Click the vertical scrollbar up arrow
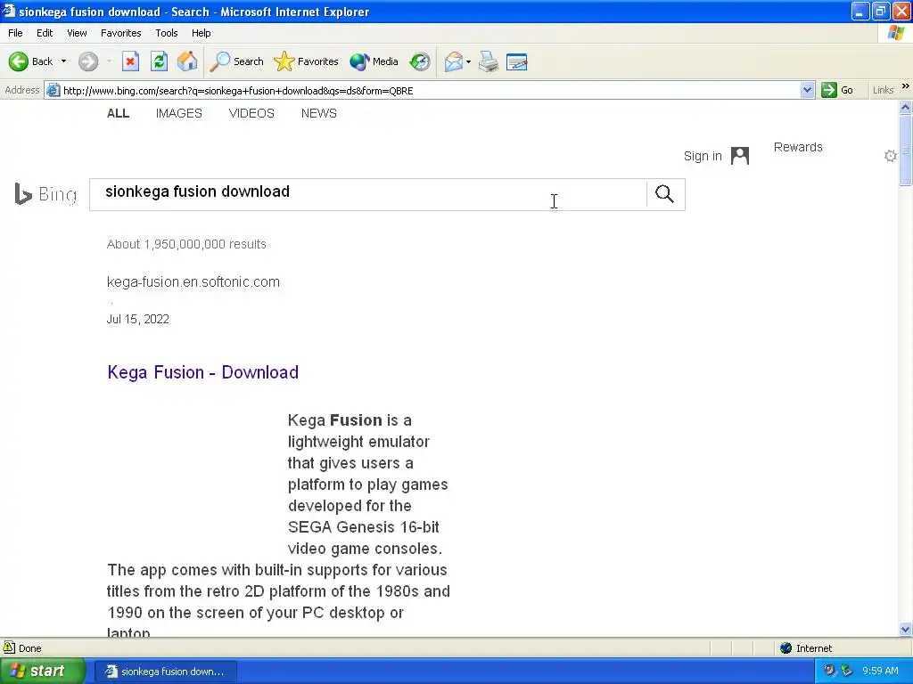The width and height of the screenshot is (913, 684). tap(906, 107)
